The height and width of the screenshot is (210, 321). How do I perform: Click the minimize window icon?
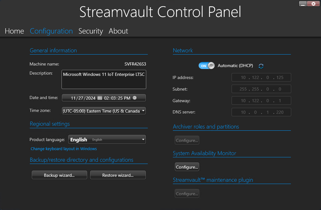[x=302, y=3]
